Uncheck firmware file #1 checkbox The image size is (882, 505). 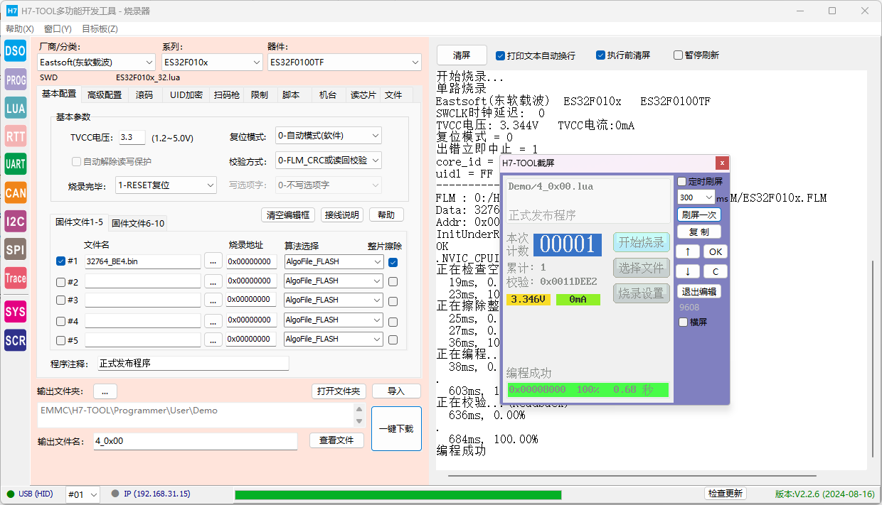point(61,261)
